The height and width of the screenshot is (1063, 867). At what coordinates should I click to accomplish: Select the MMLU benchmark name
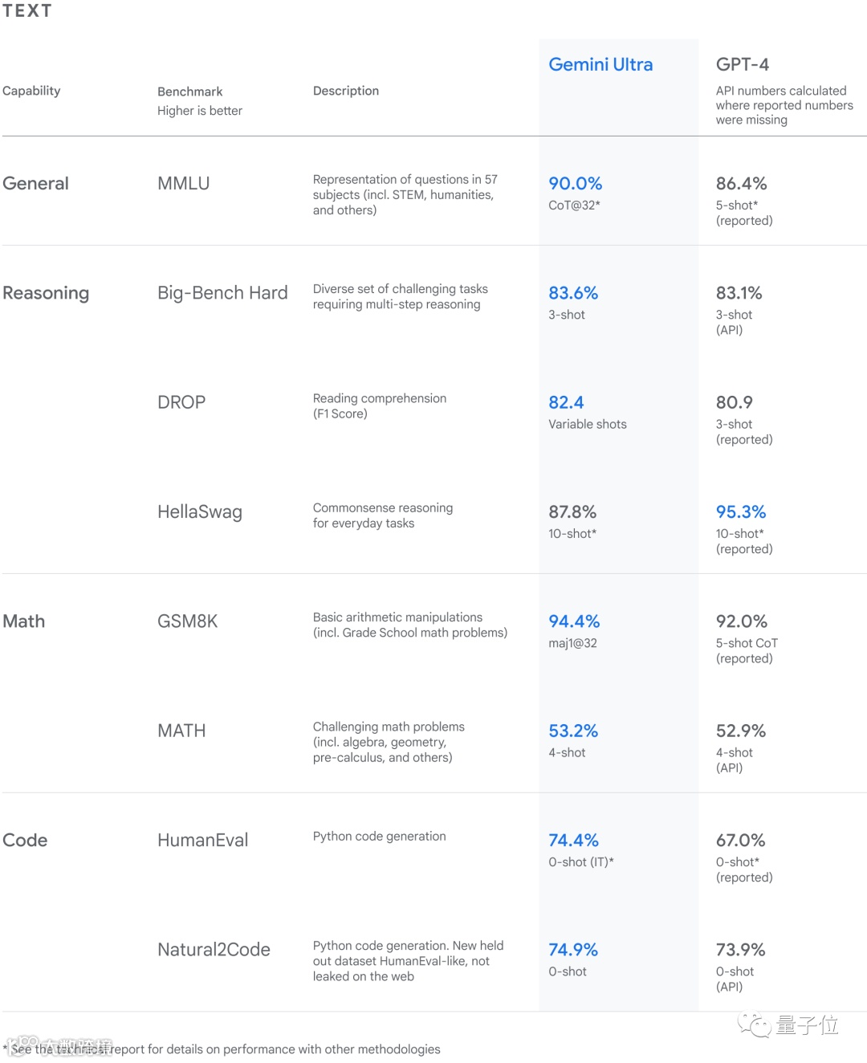click(183, 183)
